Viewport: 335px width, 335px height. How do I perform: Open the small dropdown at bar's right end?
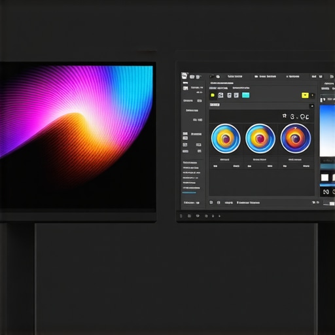tap(312, 106)
